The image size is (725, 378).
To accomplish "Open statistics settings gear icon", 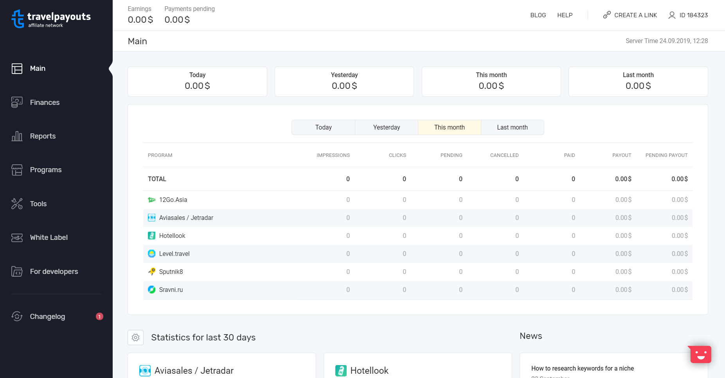I will [x=135, y=338].
